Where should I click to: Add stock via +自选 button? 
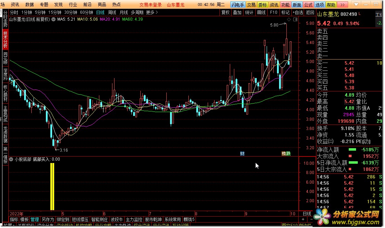coord(298,12)
